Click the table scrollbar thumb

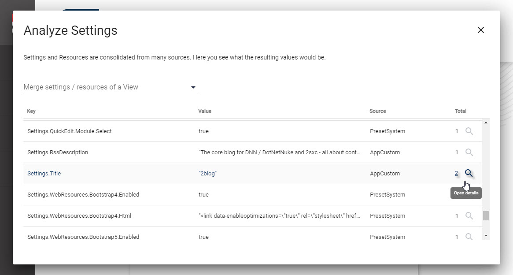pos(486,216)
